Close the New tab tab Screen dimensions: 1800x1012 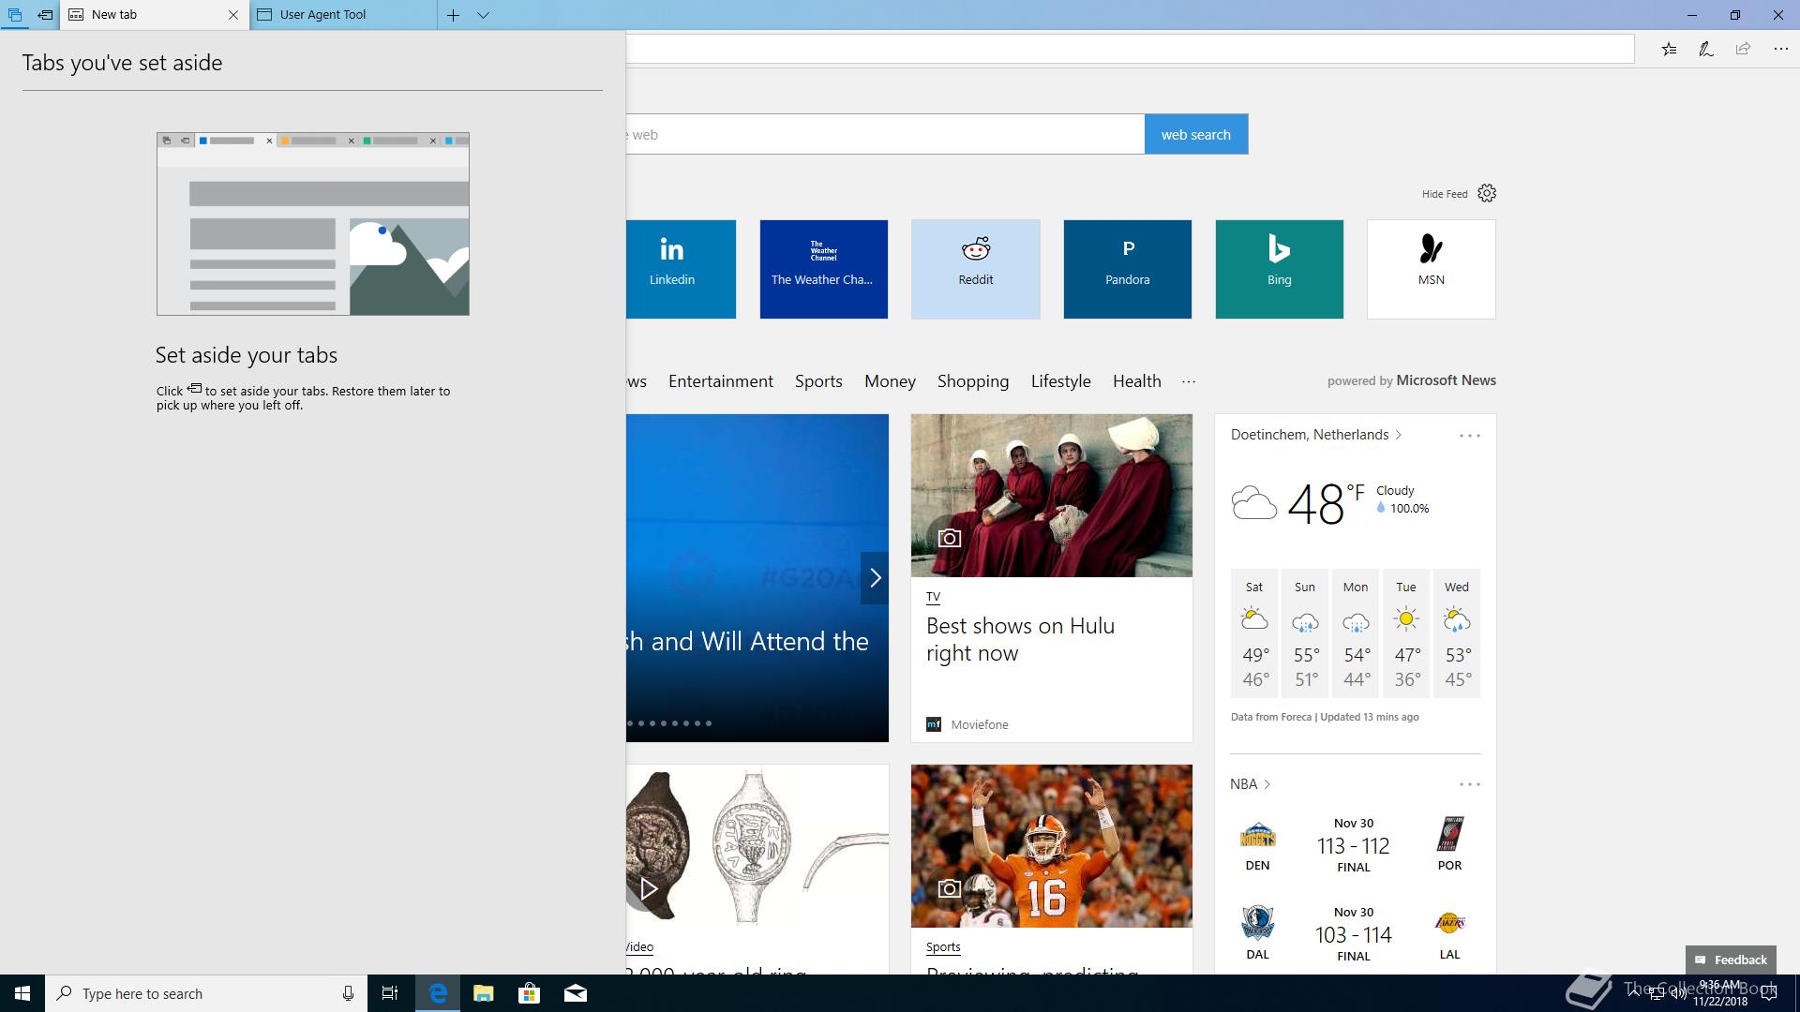233,15
